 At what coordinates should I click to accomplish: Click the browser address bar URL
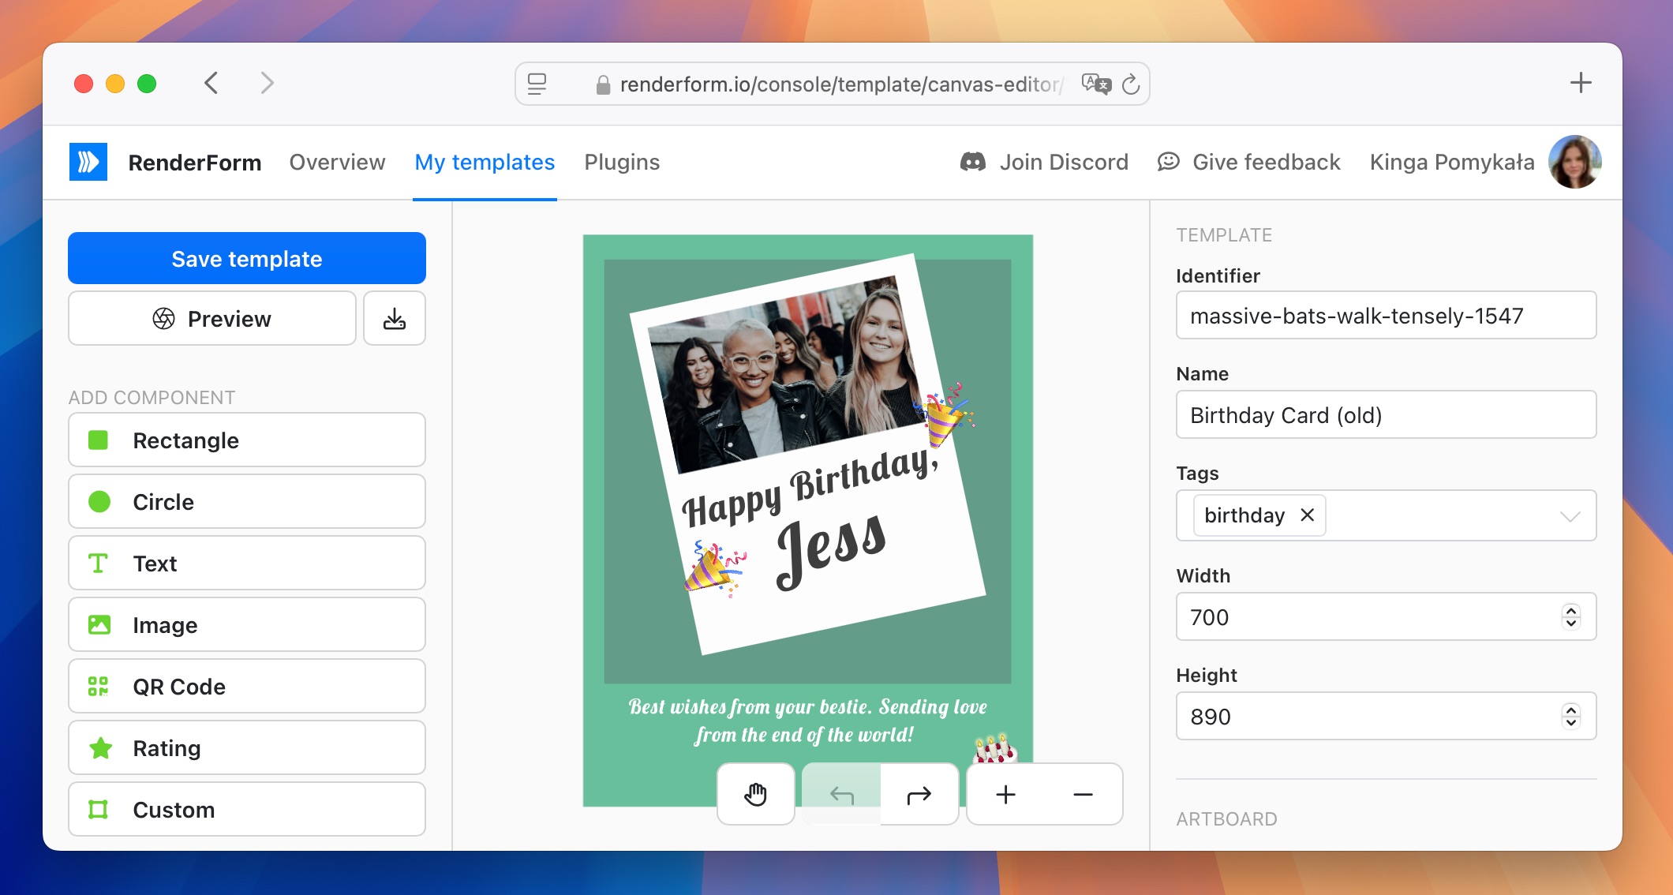pyautogui.click(x=841, y=84)
